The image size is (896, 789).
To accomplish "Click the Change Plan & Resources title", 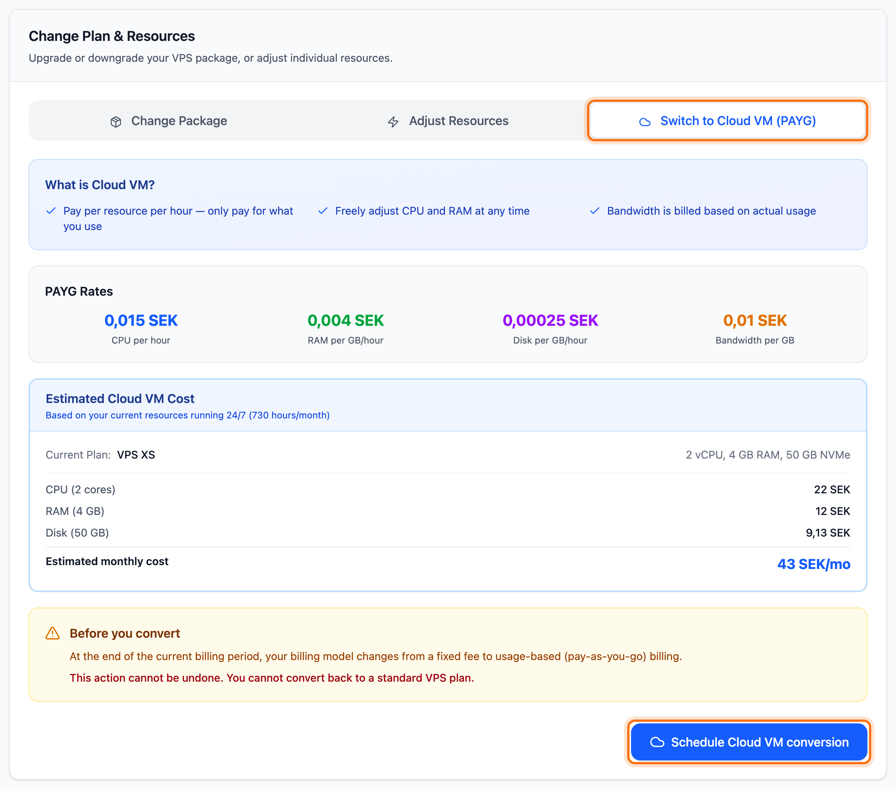I will point(112,36).
